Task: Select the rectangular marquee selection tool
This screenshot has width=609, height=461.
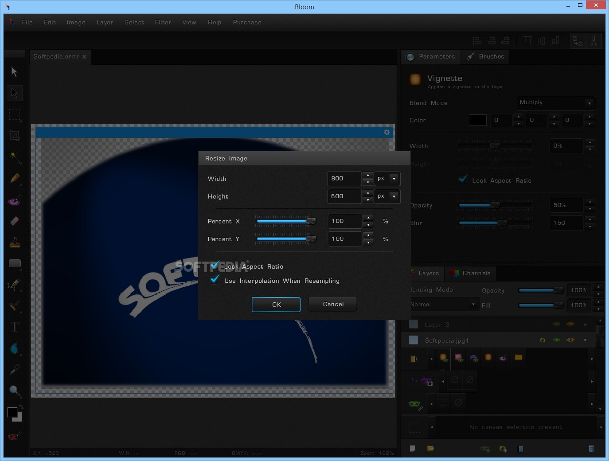Action: pyautogui.click(x=15, y=114)
